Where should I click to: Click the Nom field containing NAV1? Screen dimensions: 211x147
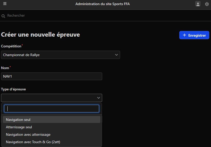click(x=52, y=76)
